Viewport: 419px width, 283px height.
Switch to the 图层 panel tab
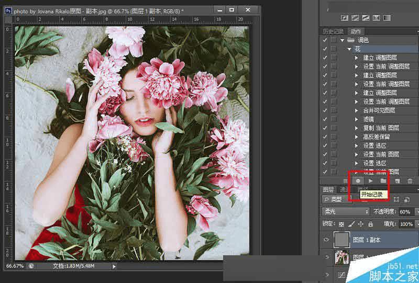(328, 190)
